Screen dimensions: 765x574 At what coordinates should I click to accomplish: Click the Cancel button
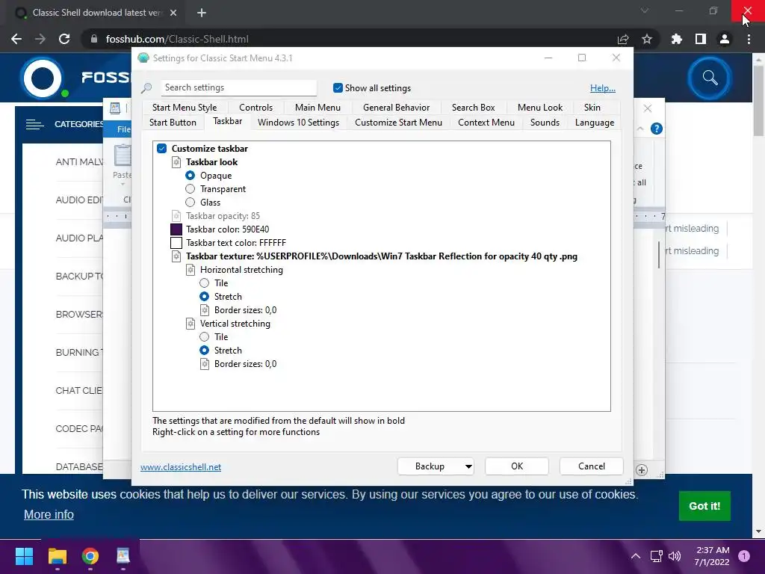point(592,466)
